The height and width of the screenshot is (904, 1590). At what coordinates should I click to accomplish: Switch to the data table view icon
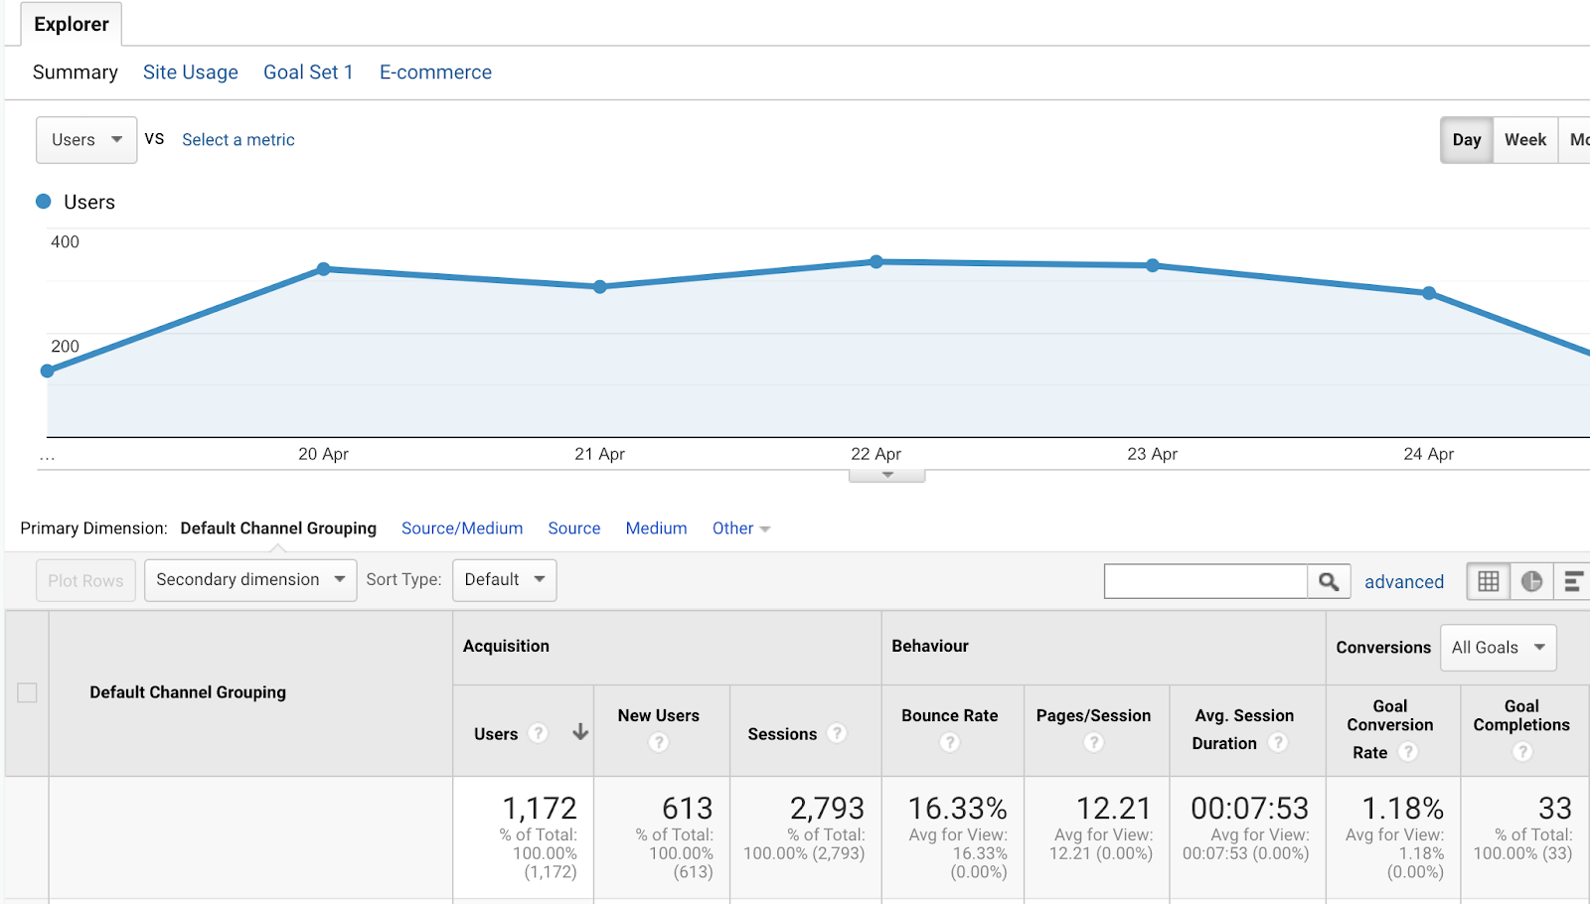pos(1489,581)
